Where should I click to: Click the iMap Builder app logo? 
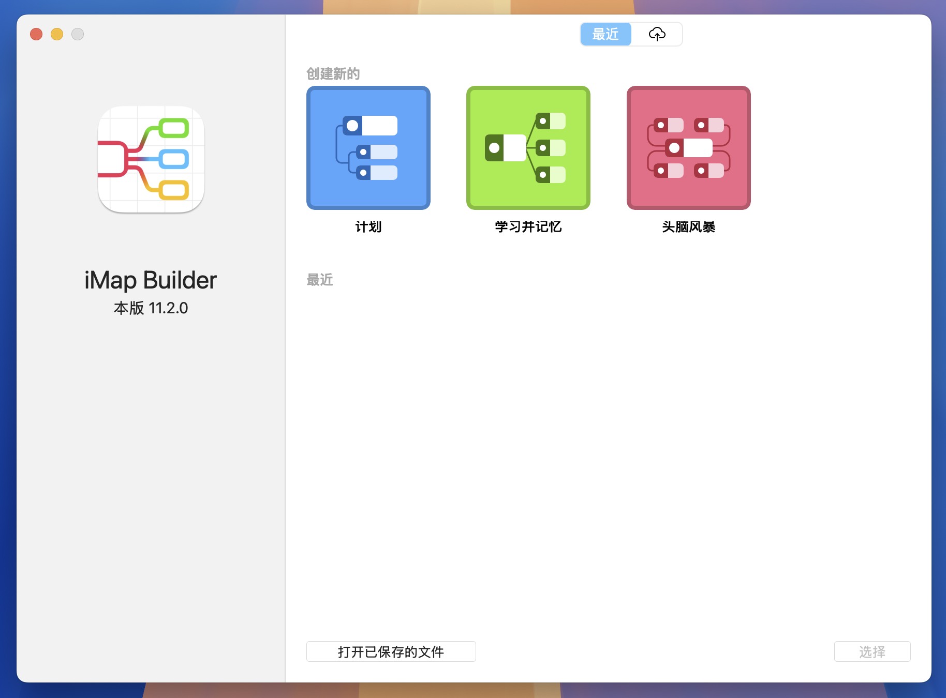[151, 159]
